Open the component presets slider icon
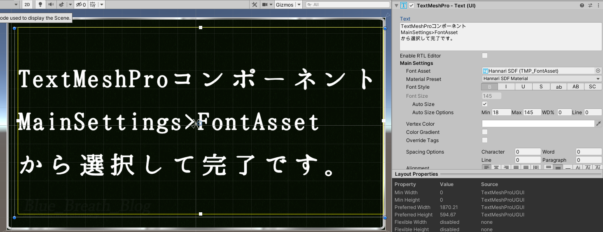 [590, 5]
